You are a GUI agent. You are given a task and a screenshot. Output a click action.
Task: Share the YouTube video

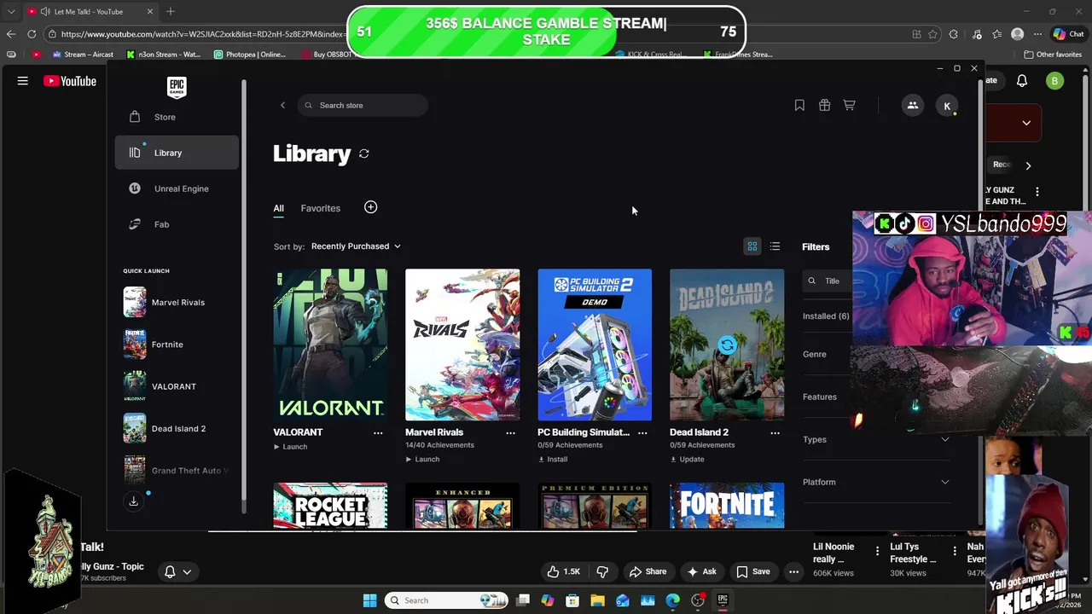648,571
